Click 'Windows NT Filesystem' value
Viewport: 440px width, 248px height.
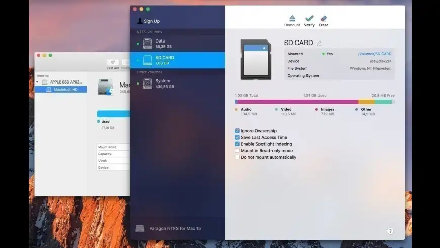[371, 68]
